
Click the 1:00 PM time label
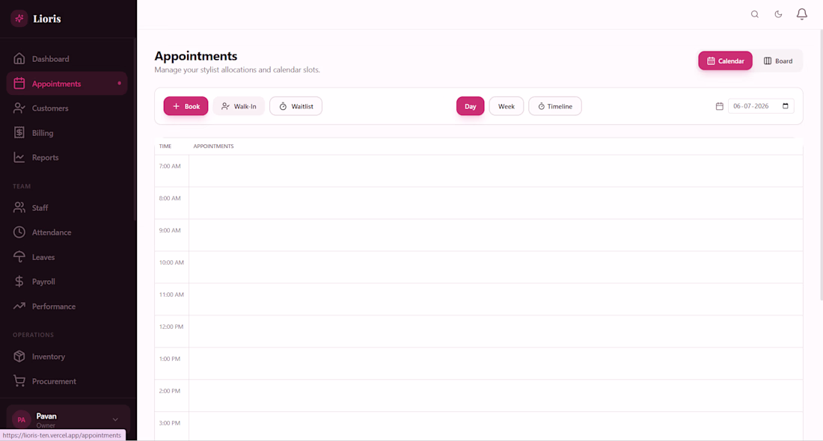pyautogui.click(x=170, y=359)
